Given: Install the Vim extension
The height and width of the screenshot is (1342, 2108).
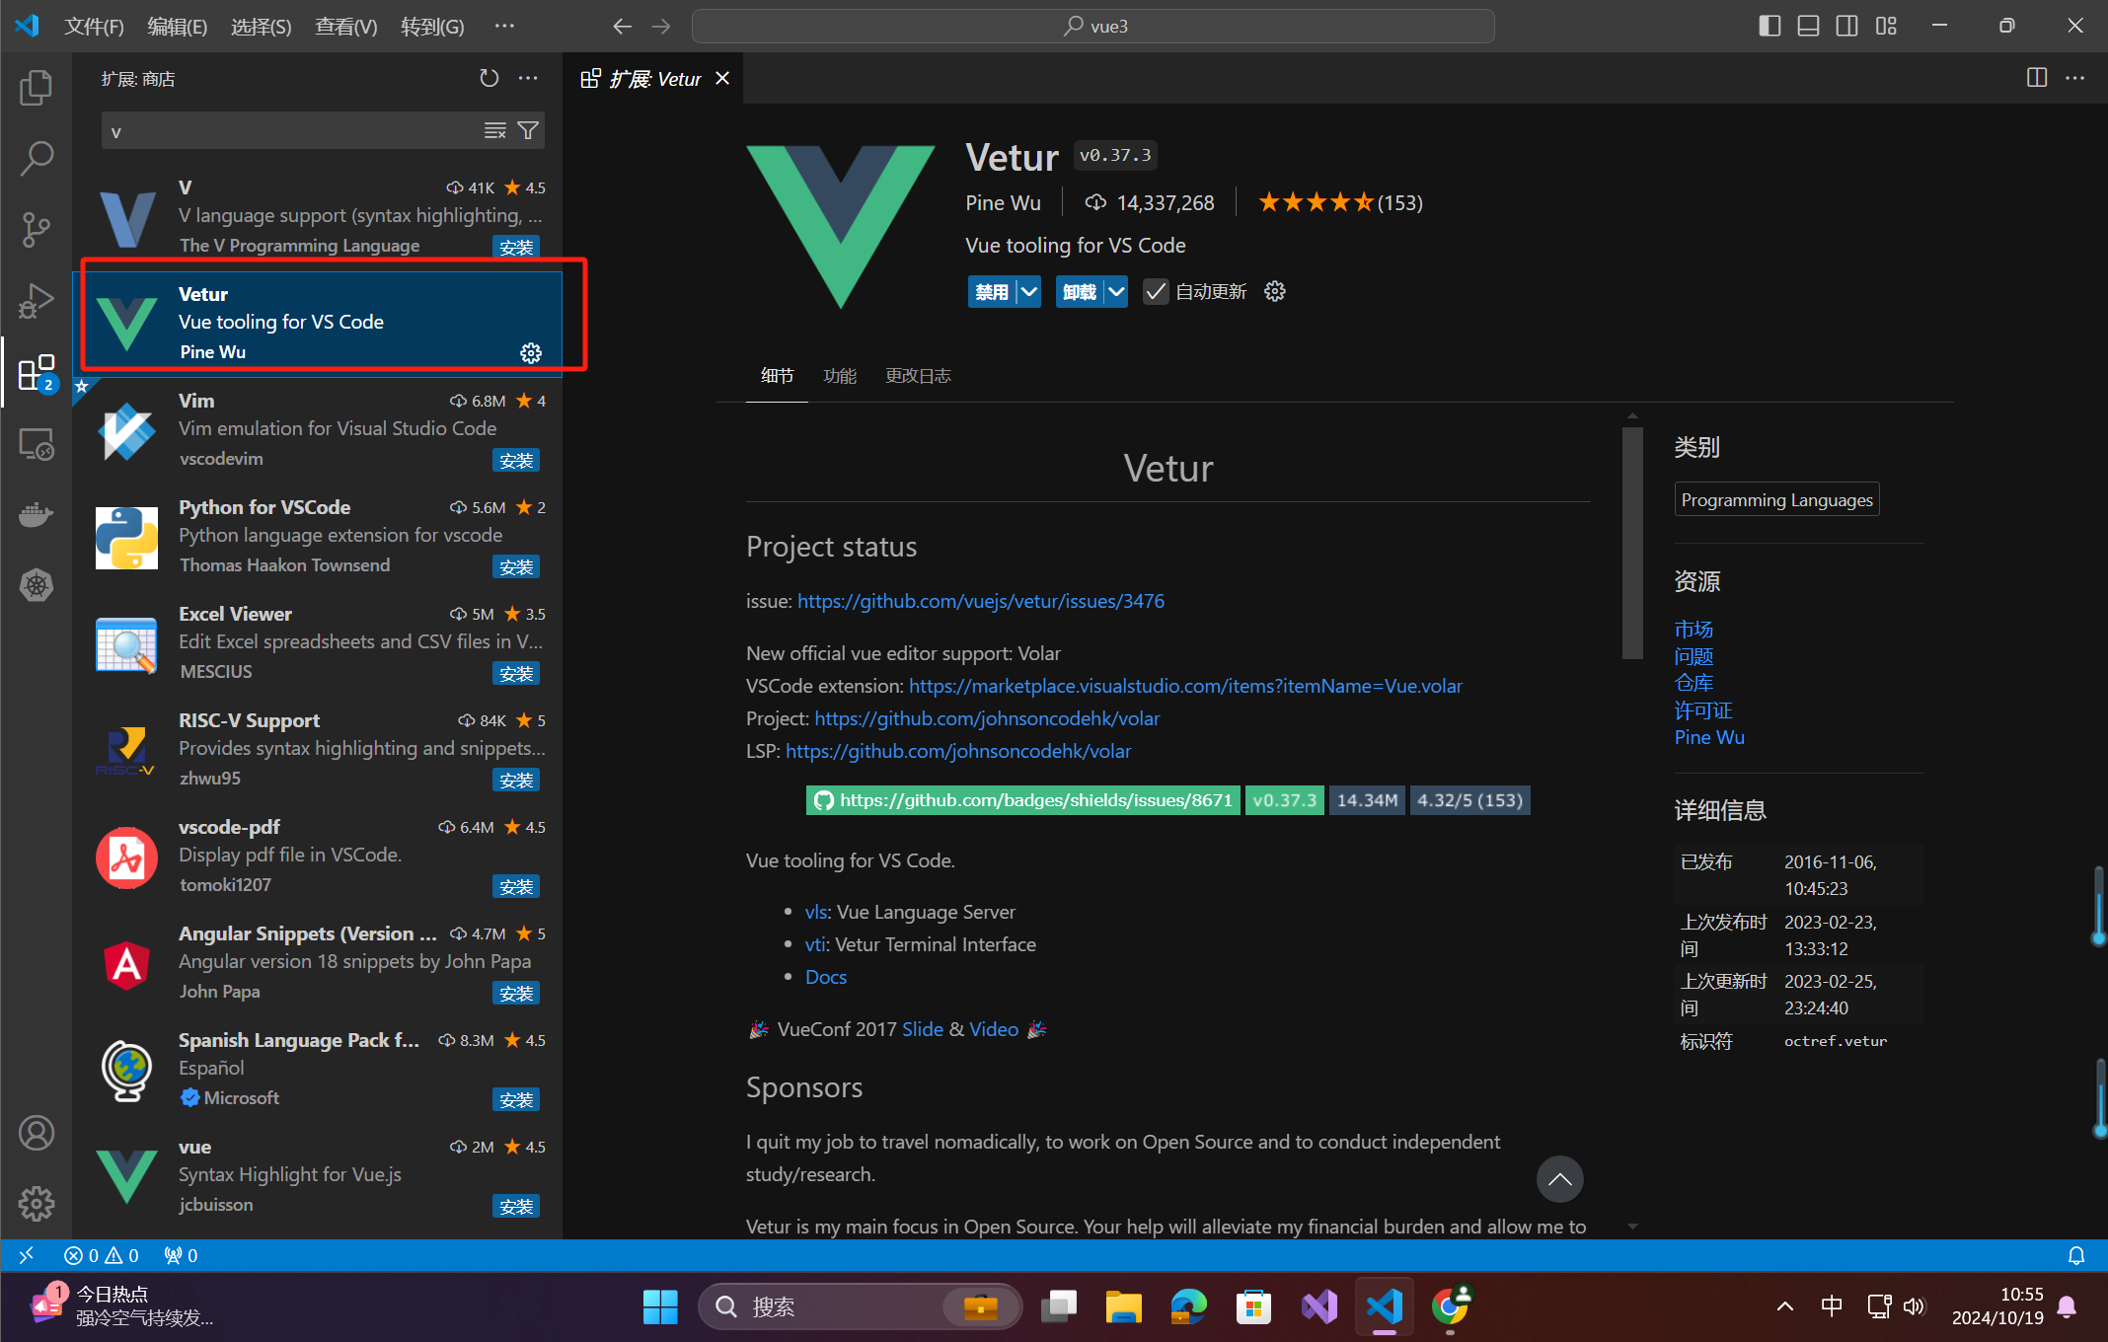Looking at the screenshot, I should click(515, 460).
